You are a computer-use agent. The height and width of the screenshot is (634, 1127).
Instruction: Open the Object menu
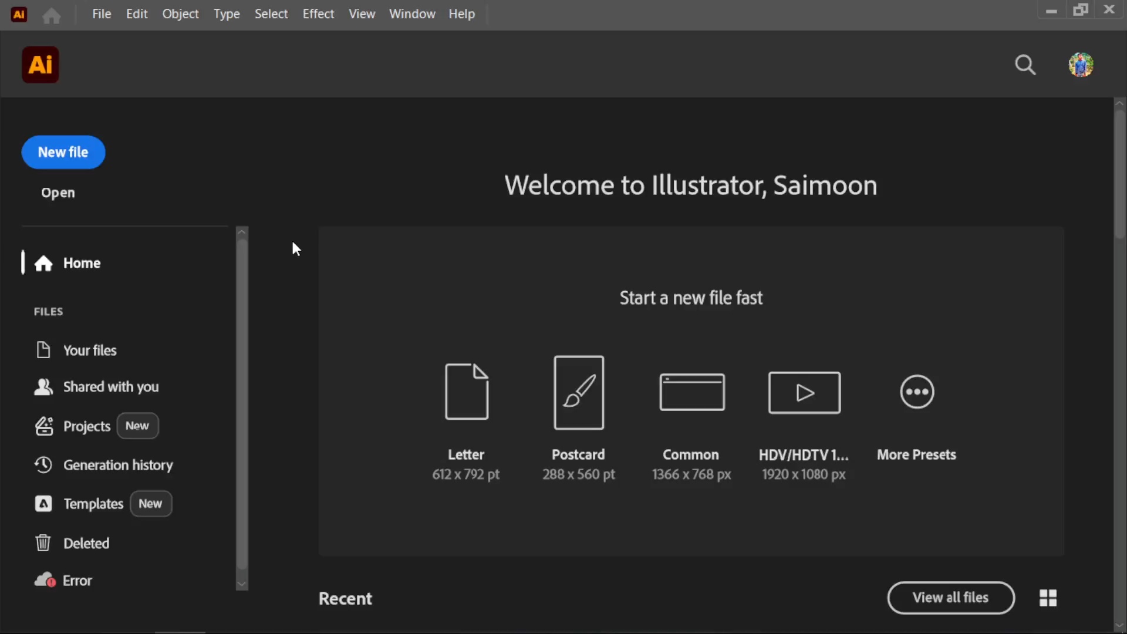pyautogui.click(x=181, y=14)
